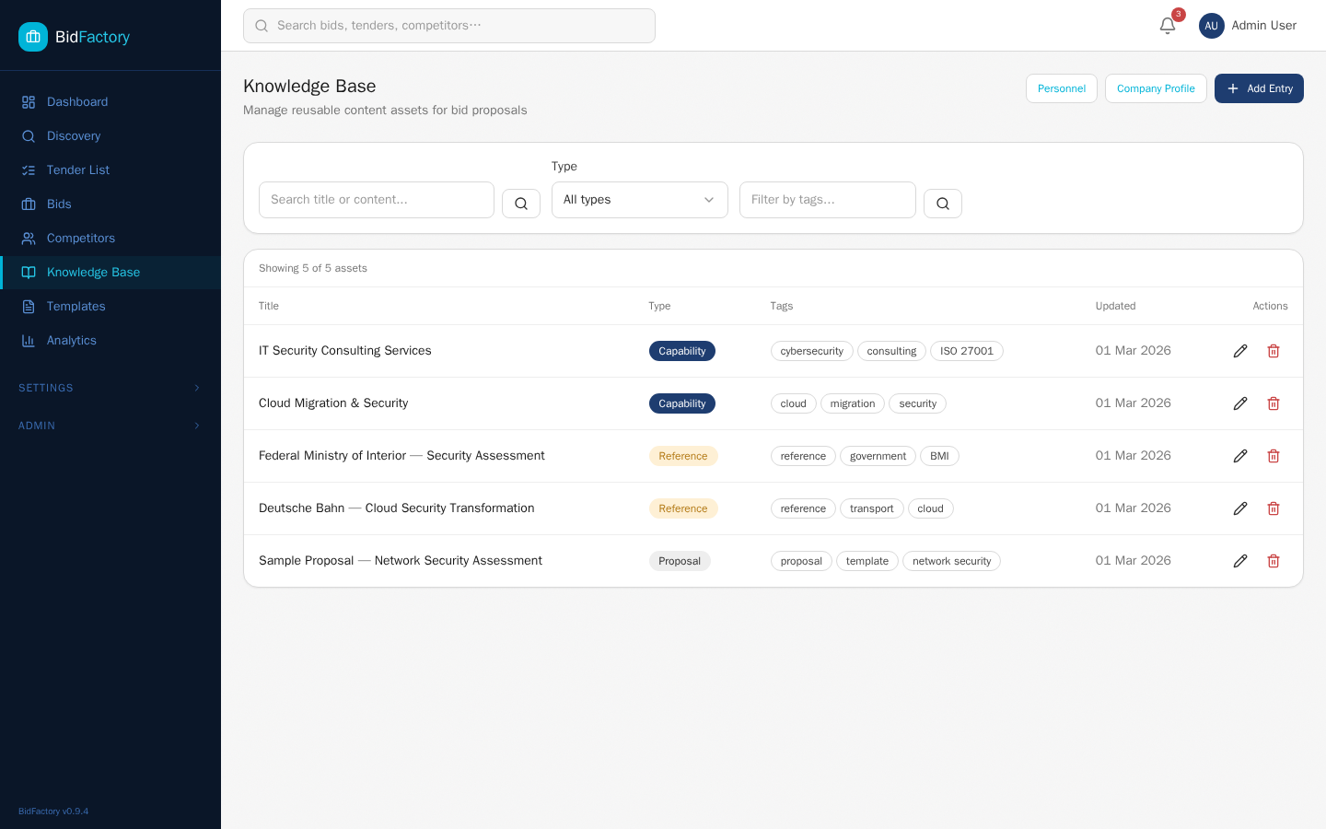The height and width of the screenshot is (829, 1326).
Task: Click the consulting tag
Action: pos(891,351)
